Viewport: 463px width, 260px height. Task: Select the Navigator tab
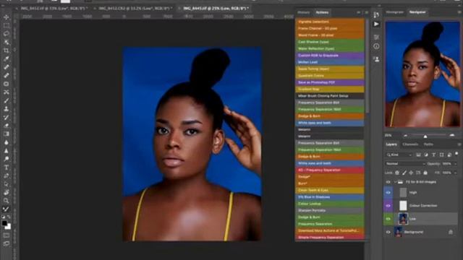click(x=417, y=12)
